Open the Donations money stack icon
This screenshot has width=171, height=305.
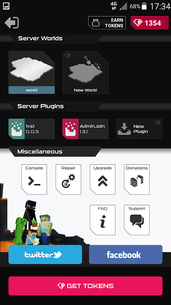(x=137, y=179)
